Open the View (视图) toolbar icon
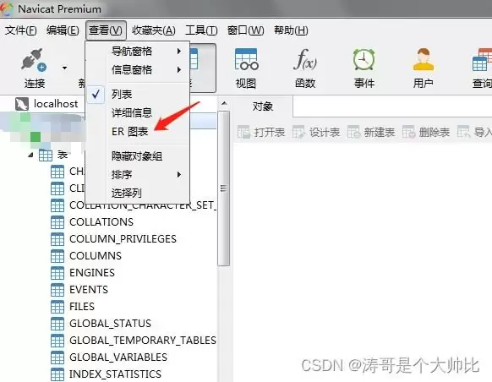This screenshot has height=382, width=492. click(246, 59)
